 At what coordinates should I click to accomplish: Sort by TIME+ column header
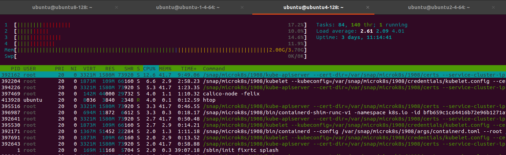pos(189,69)
